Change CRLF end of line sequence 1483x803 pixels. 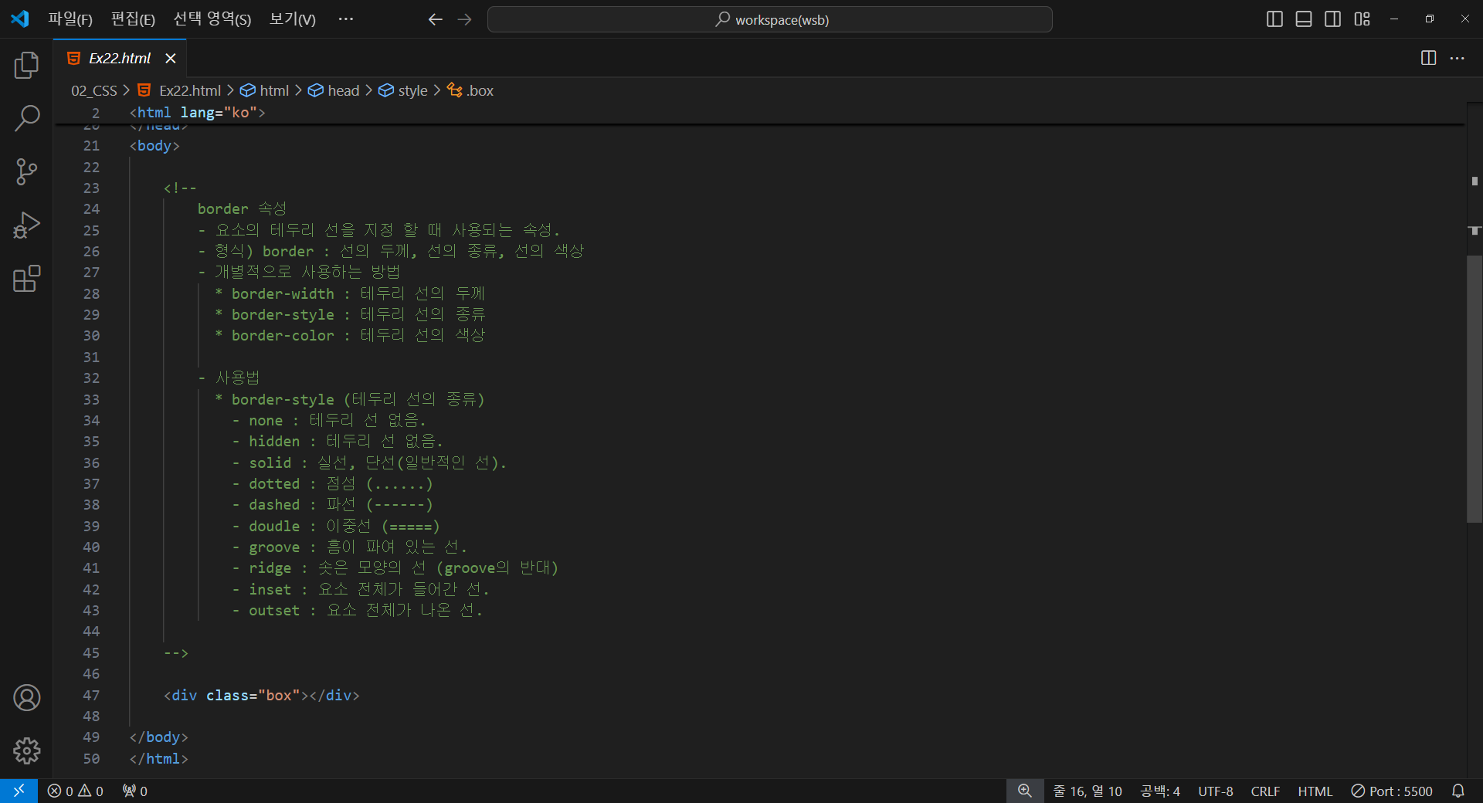coord(1265,791)
